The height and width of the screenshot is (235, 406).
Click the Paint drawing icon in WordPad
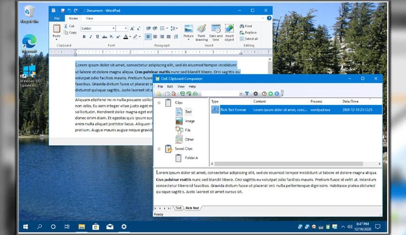pos(202,29)
